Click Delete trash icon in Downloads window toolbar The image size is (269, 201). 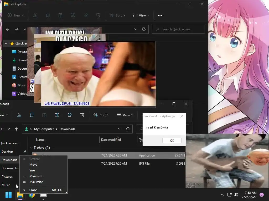[82, 115]
